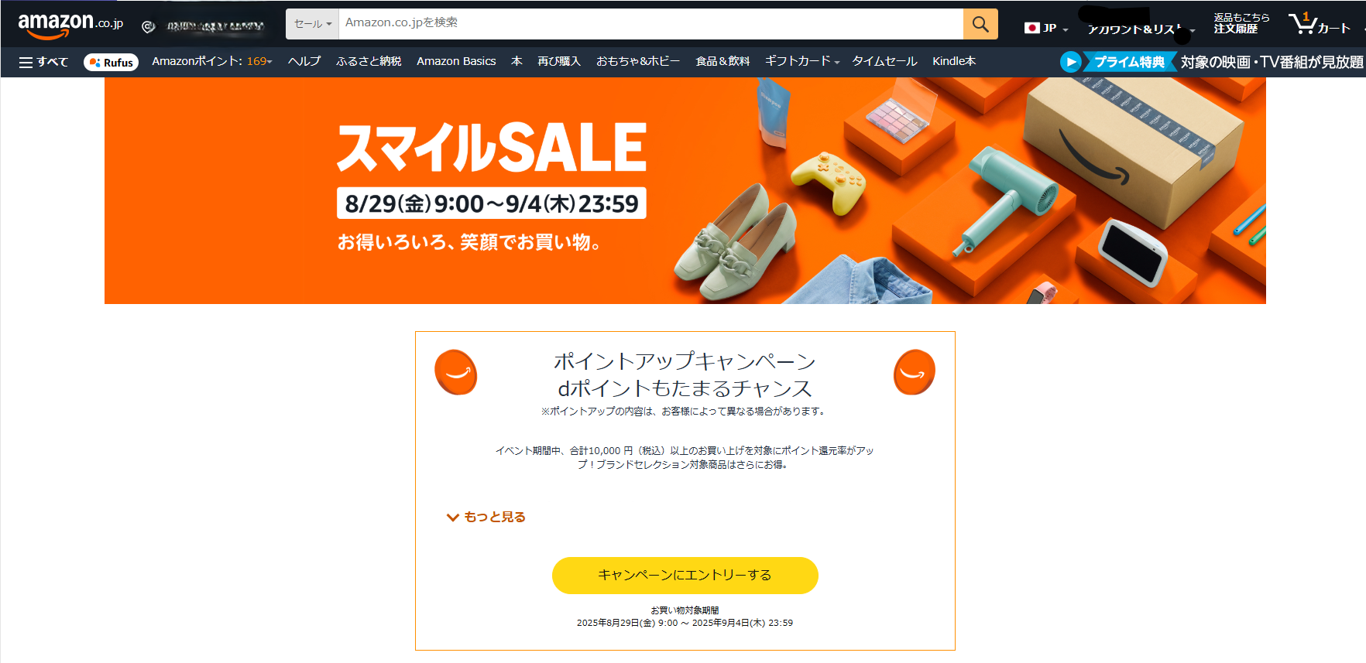Go to ふるさと納税 in navigation bar
The image size is (1366, 663).
click(x=369, y=61)
